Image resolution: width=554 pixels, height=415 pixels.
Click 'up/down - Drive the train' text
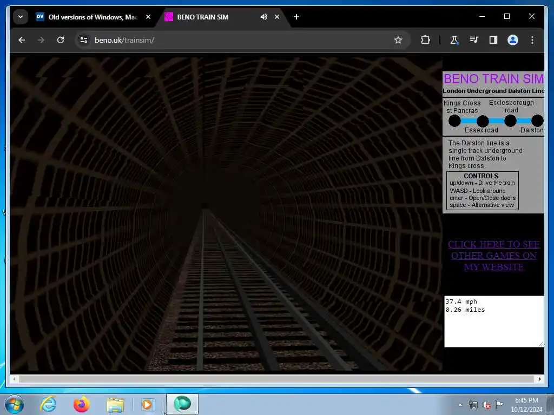[x=482, y=183]
